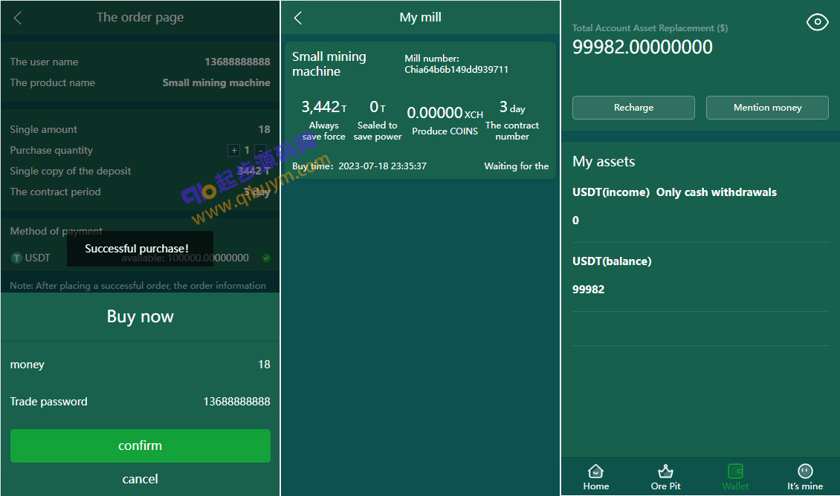The image size is (840, 496).
Task: Click the Buy now heading
Action: pos(140,316)
